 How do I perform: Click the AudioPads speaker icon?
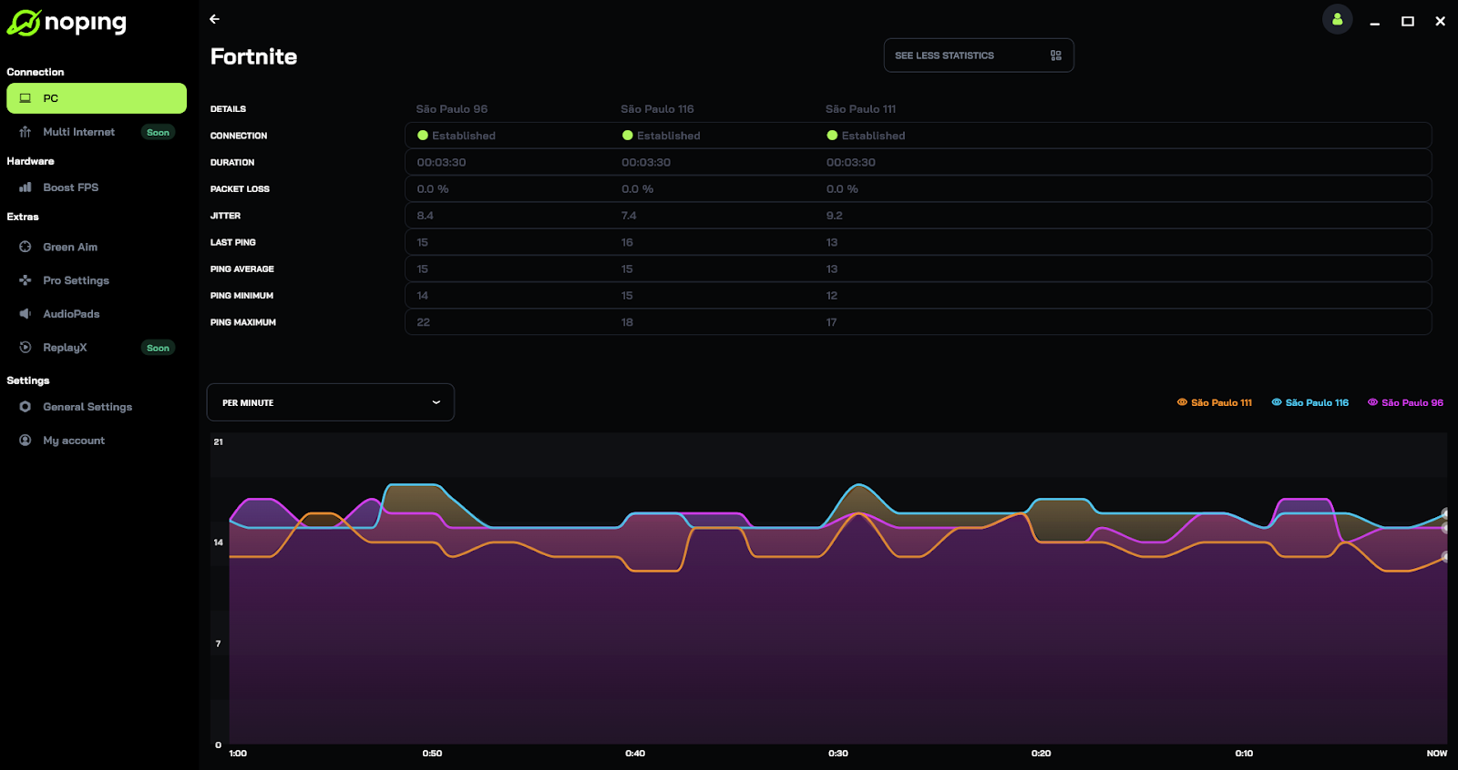[x=26, y=314]
